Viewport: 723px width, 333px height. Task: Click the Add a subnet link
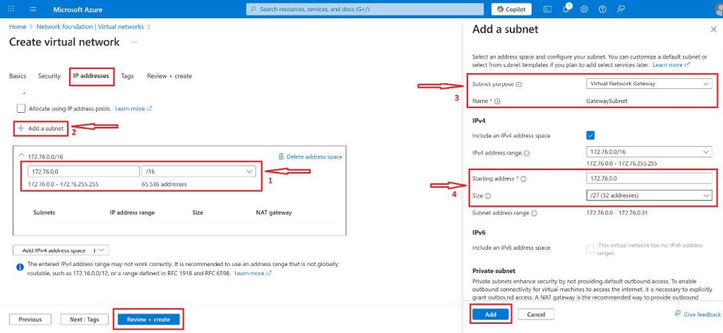click(41, 128)
